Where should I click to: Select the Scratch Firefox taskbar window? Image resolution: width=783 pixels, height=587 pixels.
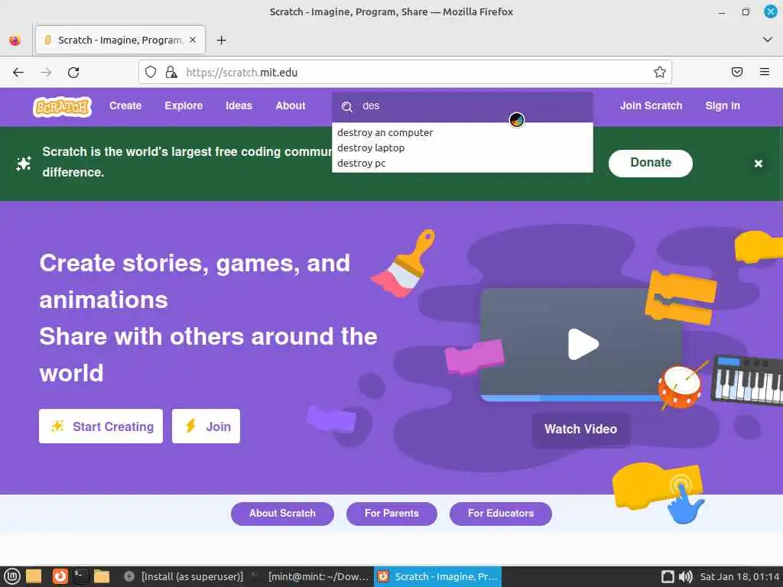(438, 576)
